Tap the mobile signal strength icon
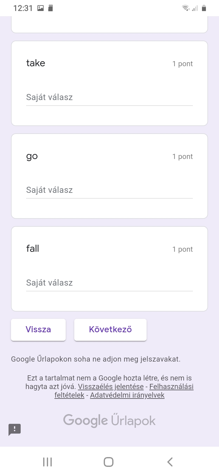The height and width of the screenshot is (476, 219). point(195,8)
